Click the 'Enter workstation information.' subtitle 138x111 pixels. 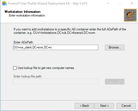pyautogui.click(x=27, y=15)
